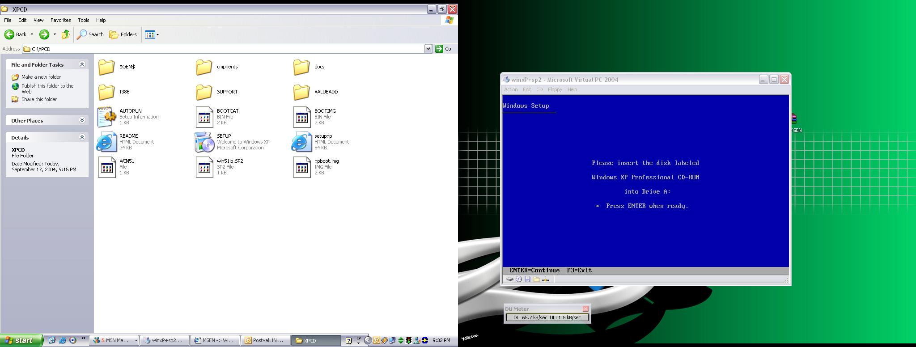The width and height of the screenshot is (916, 347).
Task: Select the BOOTCAT BIN file icon
Action: tap(204, 117)
